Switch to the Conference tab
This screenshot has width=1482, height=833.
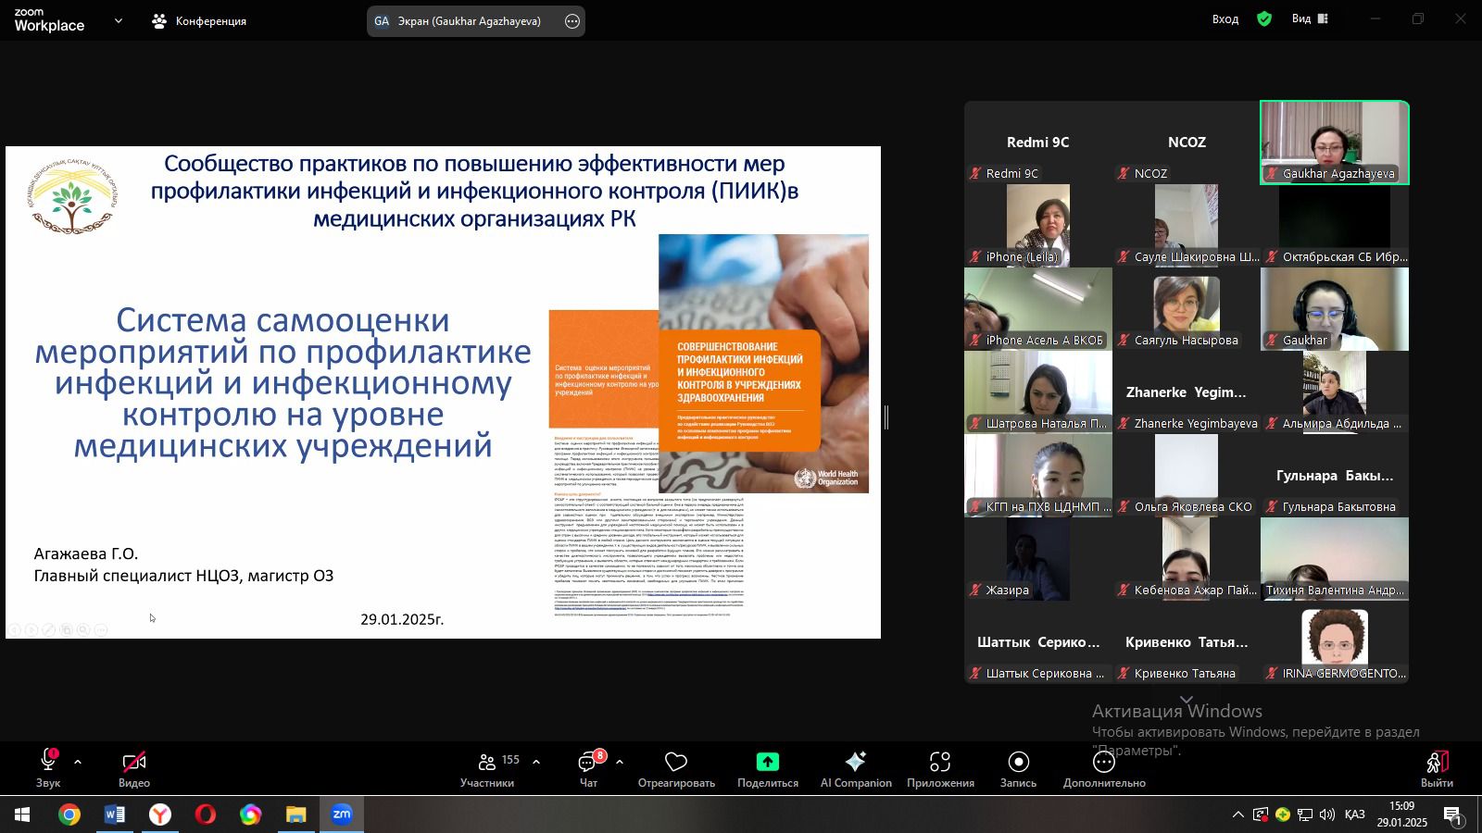[200, 21]
